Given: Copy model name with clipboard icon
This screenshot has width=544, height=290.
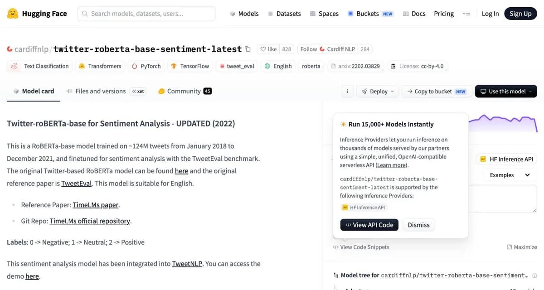Looking at the screenshot, I should 248,49.
